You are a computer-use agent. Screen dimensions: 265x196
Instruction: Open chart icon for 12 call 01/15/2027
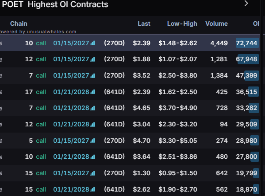(92, 59)
